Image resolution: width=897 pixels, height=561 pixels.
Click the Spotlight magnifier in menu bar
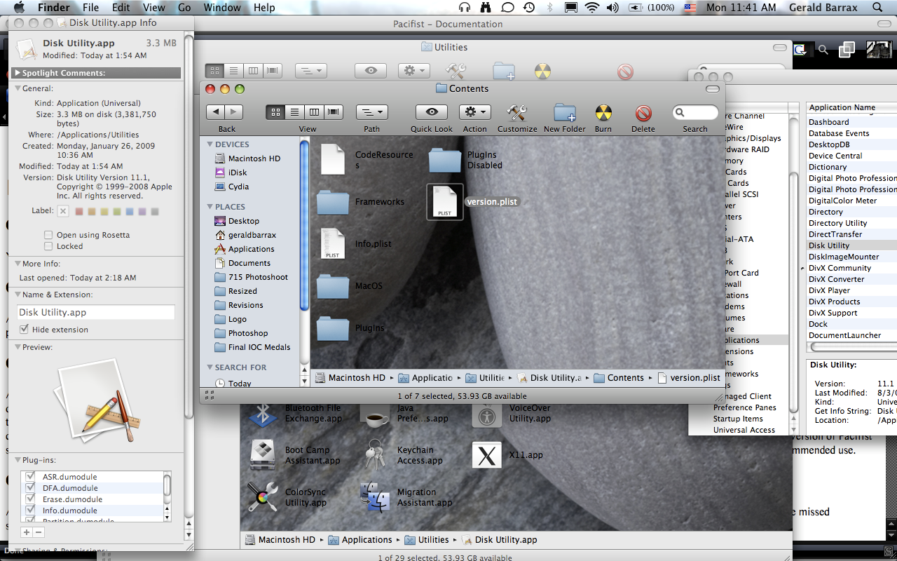[877, 8]
